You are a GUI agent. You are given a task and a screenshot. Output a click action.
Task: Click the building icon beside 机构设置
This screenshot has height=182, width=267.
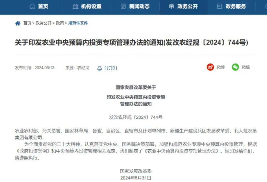pyautogui.click(x=76, y=6)
